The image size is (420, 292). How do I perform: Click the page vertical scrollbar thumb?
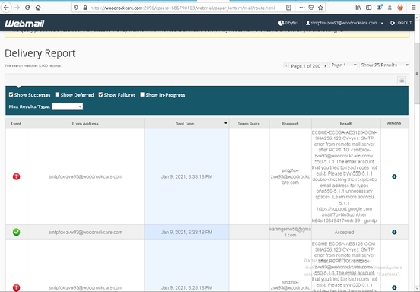[417, 73]
